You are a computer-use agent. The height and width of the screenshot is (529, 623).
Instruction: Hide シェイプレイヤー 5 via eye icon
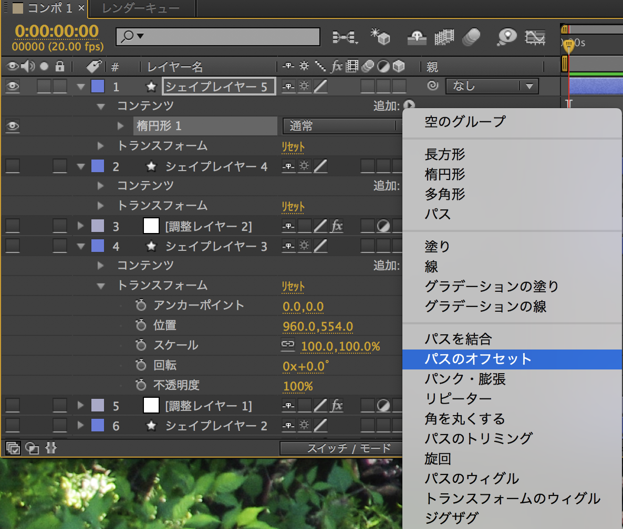(x=13, y=86)
